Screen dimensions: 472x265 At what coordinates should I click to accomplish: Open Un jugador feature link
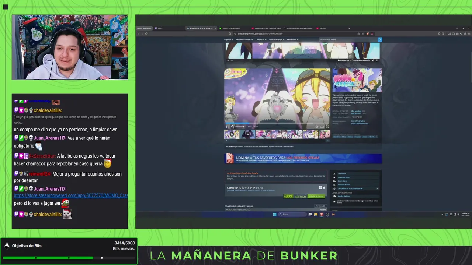coord(341,174)
